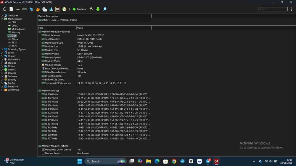
Task: Select the Serial Number row
Action: tap(94, 39)
